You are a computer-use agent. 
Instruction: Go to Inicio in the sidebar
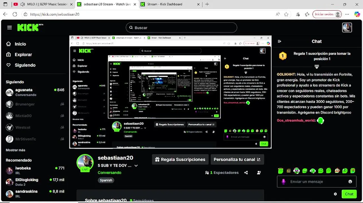(16, 44)
